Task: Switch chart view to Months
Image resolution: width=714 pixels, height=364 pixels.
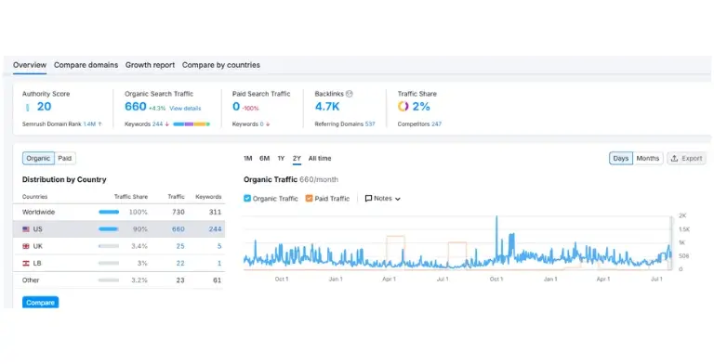Action: 647,159
